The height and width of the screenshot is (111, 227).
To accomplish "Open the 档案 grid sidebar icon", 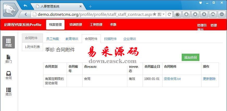I will click(x=9, y=42).
